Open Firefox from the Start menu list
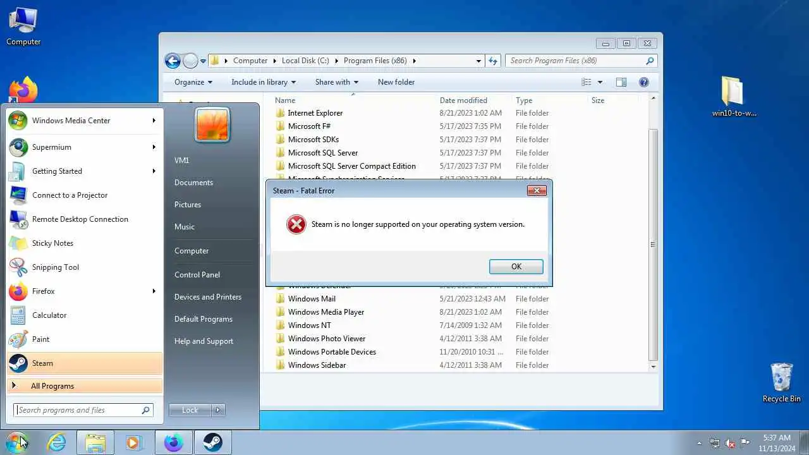This screenshot has width=809, height=455. tap(84, 291)
